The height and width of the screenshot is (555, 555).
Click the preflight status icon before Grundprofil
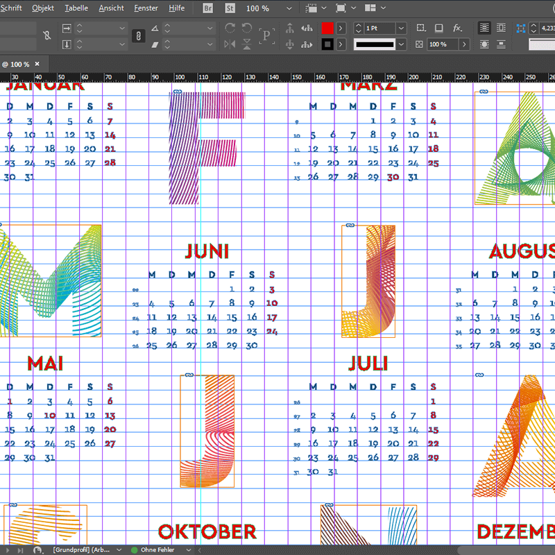[37, 549]
